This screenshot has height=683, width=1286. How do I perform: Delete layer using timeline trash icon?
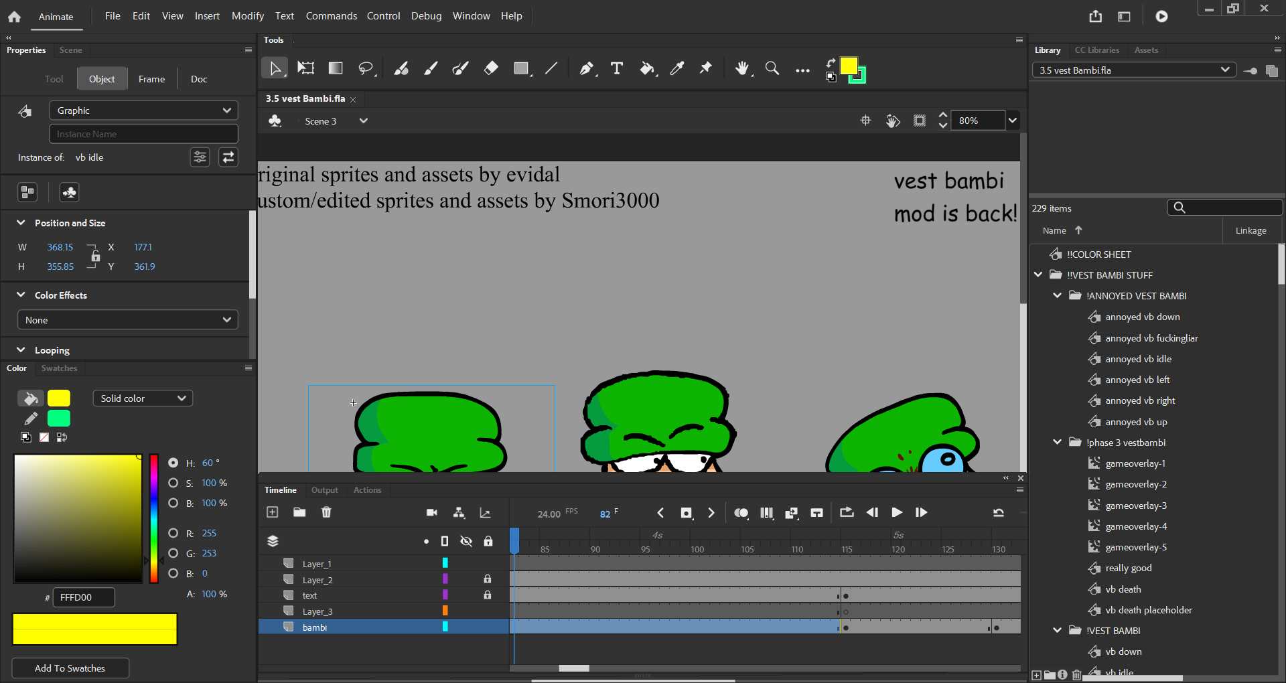point(326,512)
